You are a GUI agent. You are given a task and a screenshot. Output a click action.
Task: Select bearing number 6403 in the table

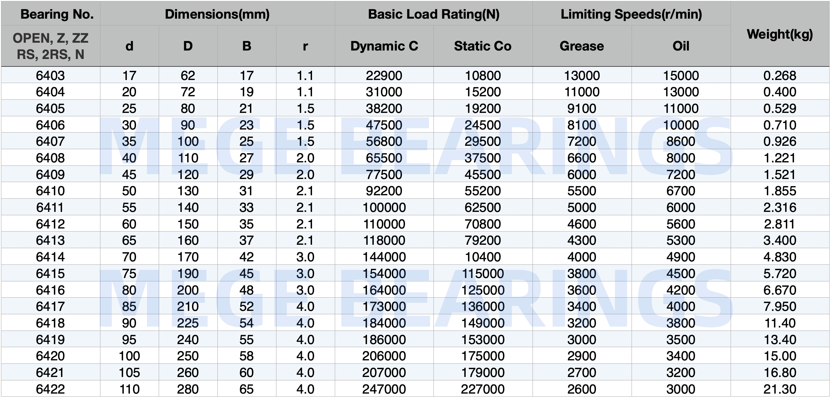click(x=52, y=75)
